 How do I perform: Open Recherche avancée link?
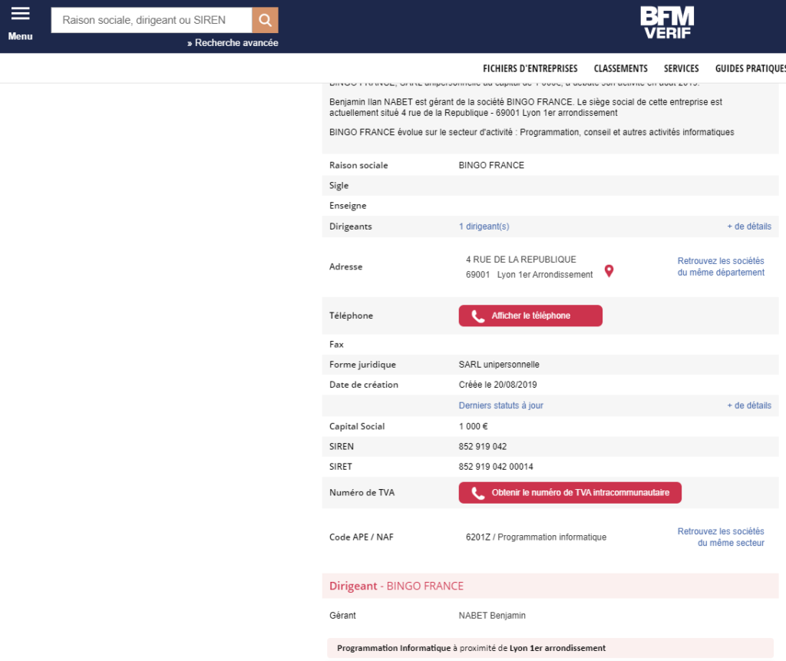[233, 43]
